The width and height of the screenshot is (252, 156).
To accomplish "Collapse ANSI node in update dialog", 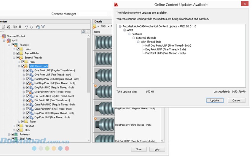I will [125, 30].
